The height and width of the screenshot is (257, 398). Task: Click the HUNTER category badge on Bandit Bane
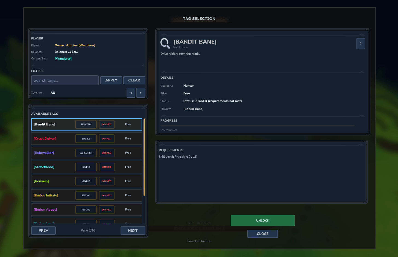click(x=86, y=125)
